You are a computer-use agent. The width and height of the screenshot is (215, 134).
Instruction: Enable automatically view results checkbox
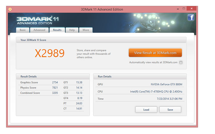181,62
